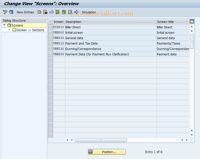Click vertical scrollbar down arrow near top
Image resolution: width=200 pixels, height=159 pixels.
click(192, 31)
